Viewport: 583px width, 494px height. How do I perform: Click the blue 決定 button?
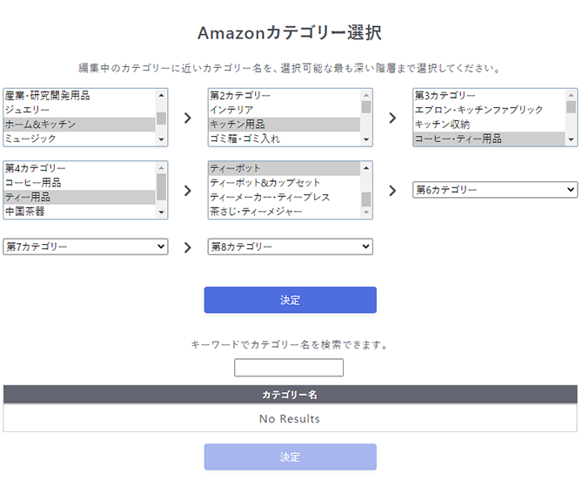point(290,300)
